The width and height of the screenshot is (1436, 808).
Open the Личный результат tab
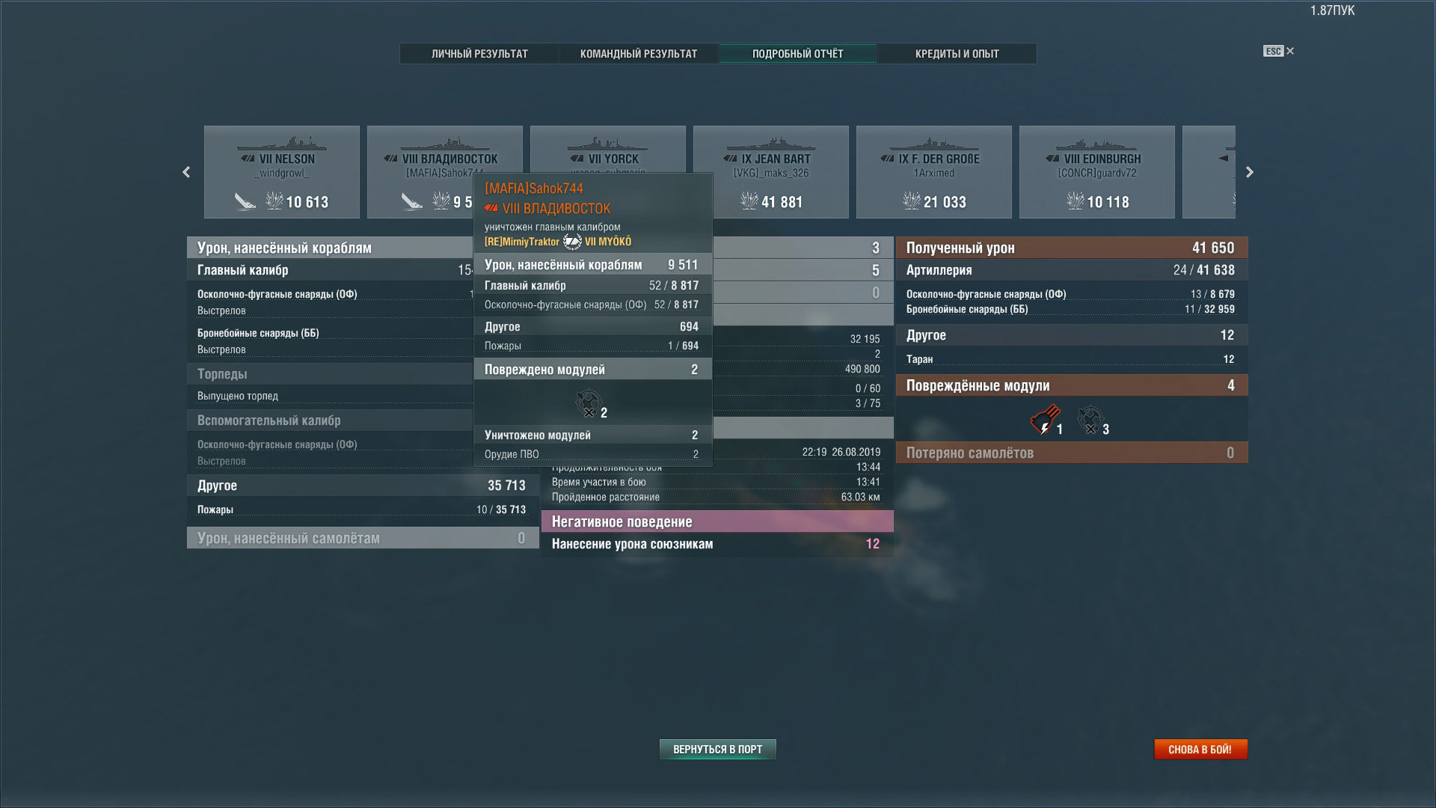click(x=479, y=54)
